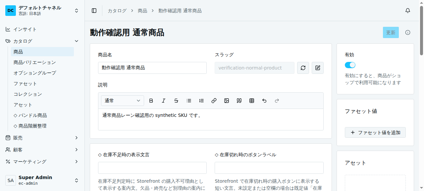
Task: Open アセット in the sidebar
Action: (42, 105)
